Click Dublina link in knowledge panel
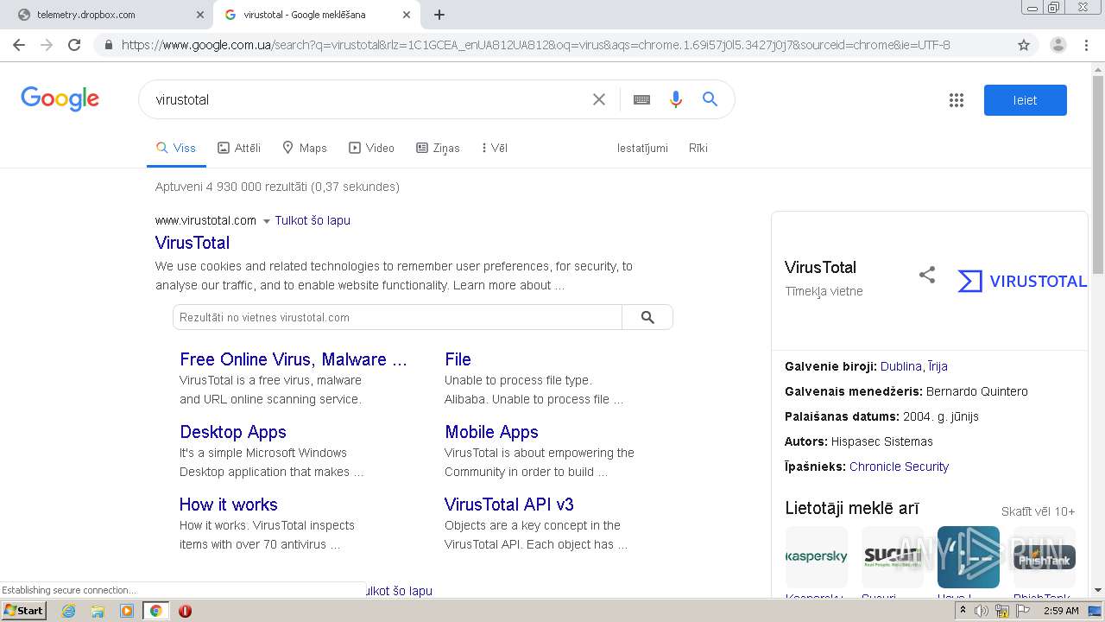 [900, 366]
